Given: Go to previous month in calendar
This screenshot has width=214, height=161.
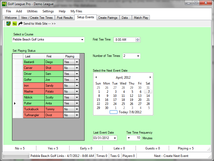Looking at the screenshot, I should pos(96,77).
